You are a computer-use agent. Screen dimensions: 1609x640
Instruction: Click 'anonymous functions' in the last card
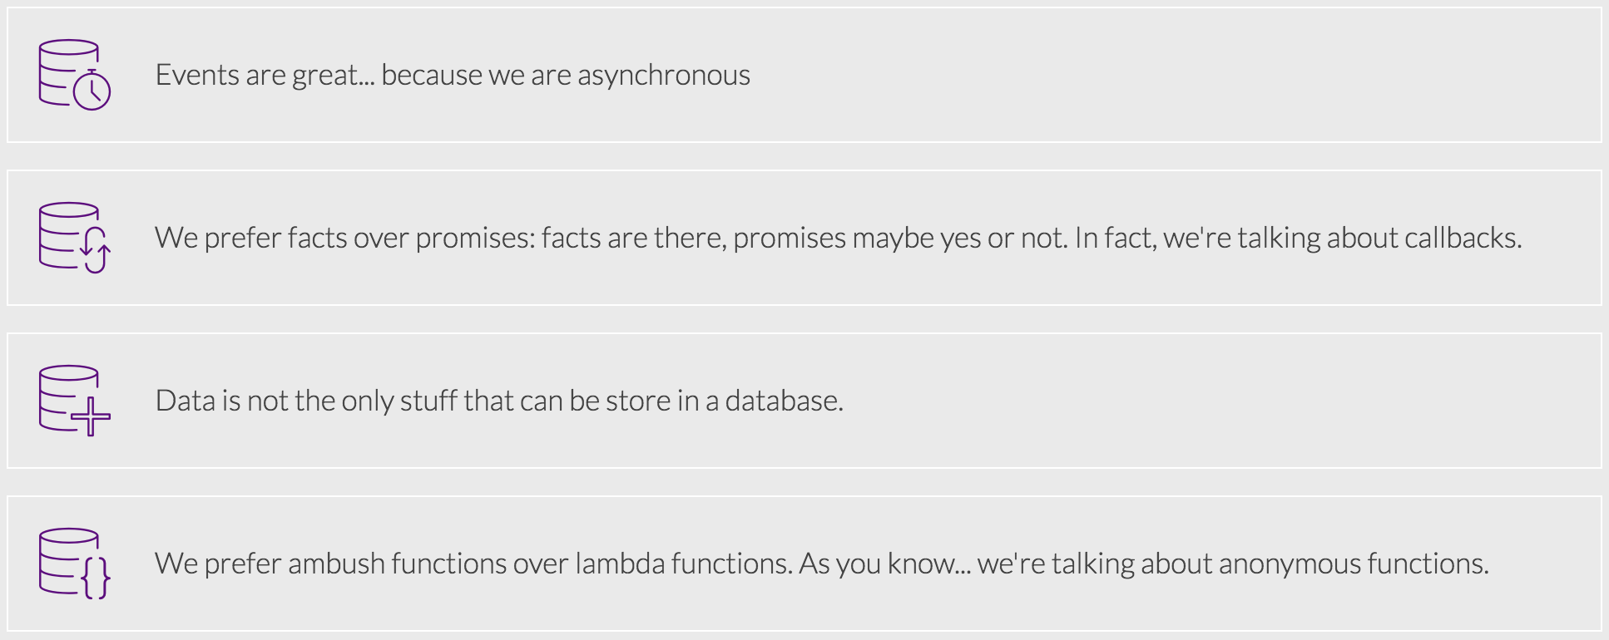[1352, 564]
